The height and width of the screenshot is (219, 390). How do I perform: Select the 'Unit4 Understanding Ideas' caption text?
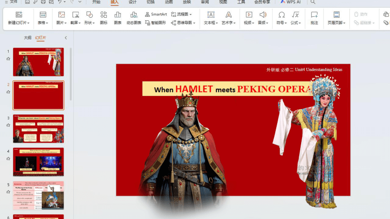point(319,70)
